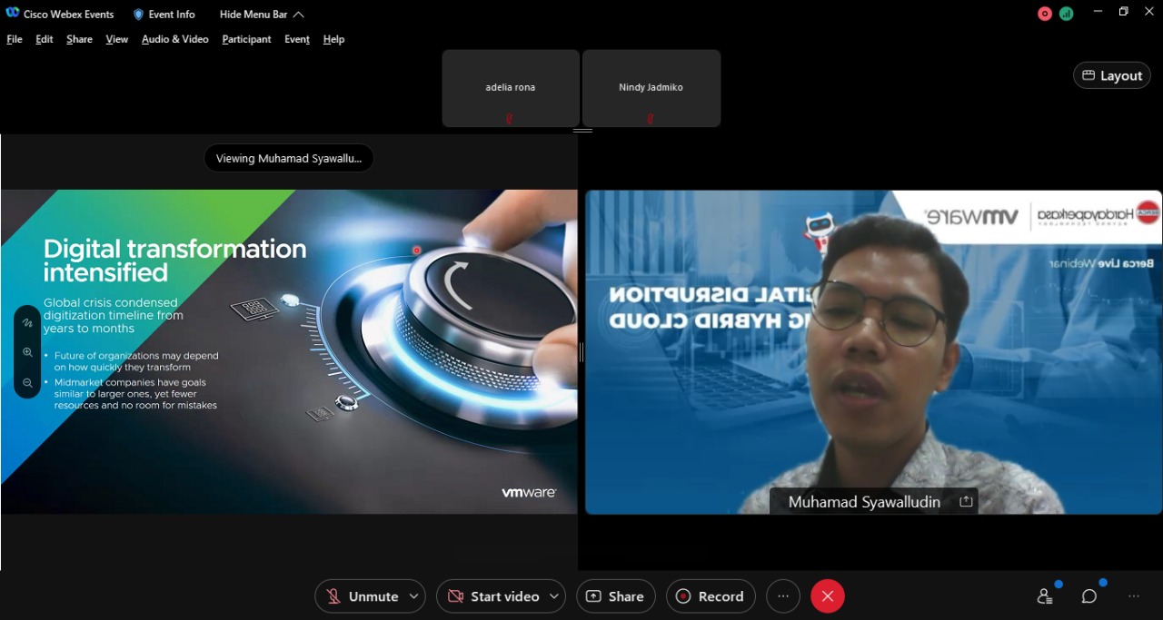Click the speaker's video feed

click(873, 351)
